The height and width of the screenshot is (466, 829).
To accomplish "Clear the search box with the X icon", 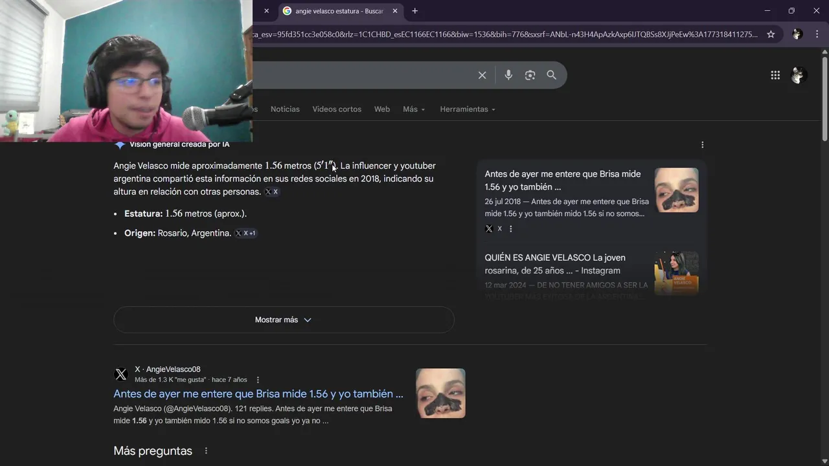I will click(482, 75).
